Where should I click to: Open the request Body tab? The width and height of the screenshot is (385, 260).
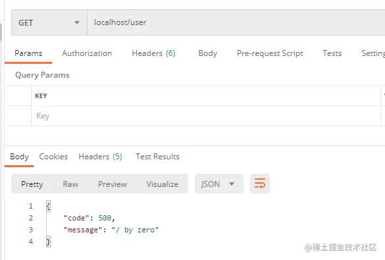(208, 53)
